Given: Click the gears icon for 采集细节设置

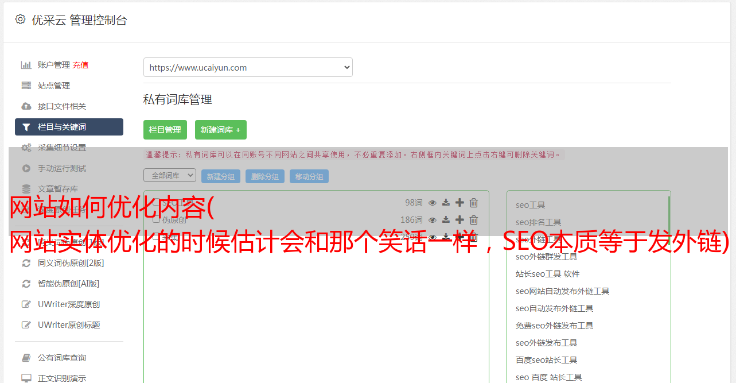Looking at the screenshot, I should (26, 148).
